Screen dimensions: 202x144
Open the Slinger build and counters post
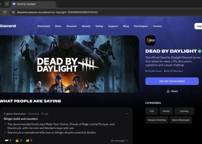click(x=21, y=119)
